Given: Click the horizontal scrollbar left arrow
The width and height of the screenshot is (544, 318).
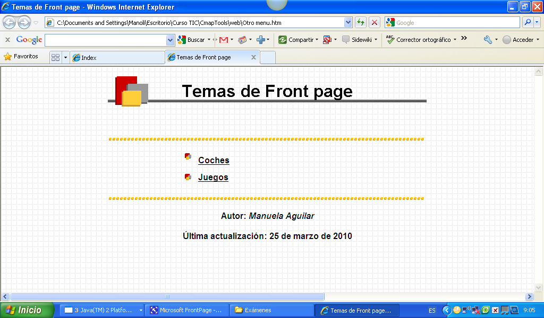Looking at the screenshot, I should 5,297.
